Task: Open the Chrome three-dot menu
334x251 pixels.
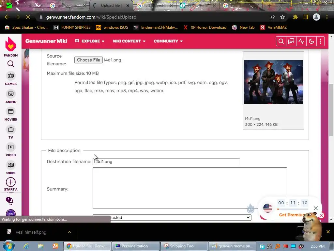Action: click(x=327, y=17)
